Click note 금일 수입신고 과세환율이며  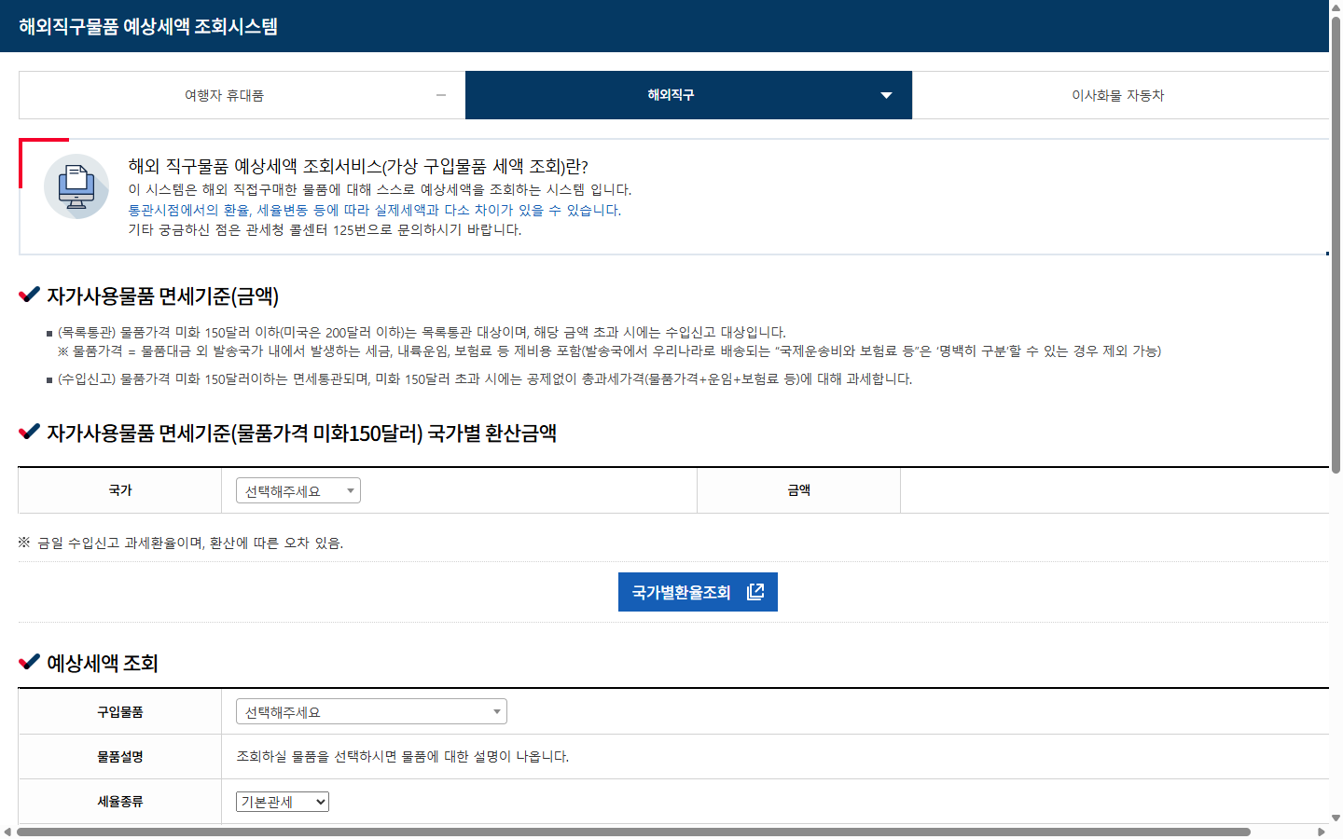[181, 543]
